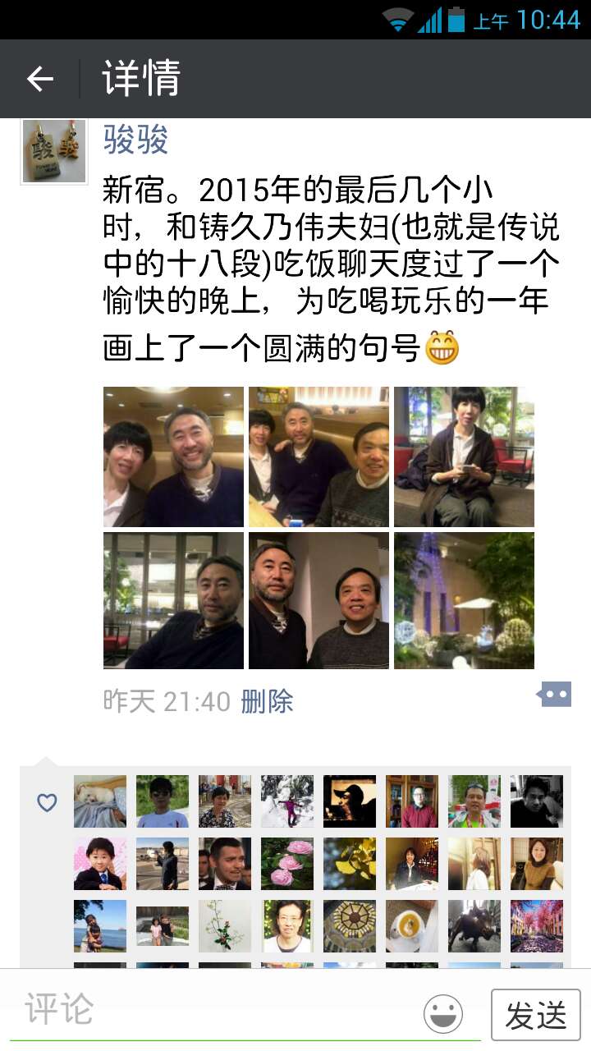Open pink roses liker avatar
The image size is (591, 1051).
tap(287, 864)
